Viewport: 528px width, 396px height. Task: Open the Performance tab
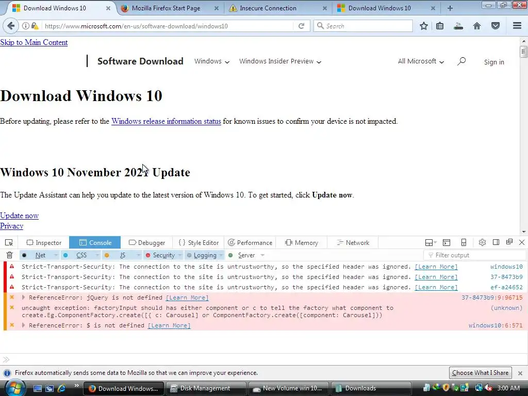(250, 242)
